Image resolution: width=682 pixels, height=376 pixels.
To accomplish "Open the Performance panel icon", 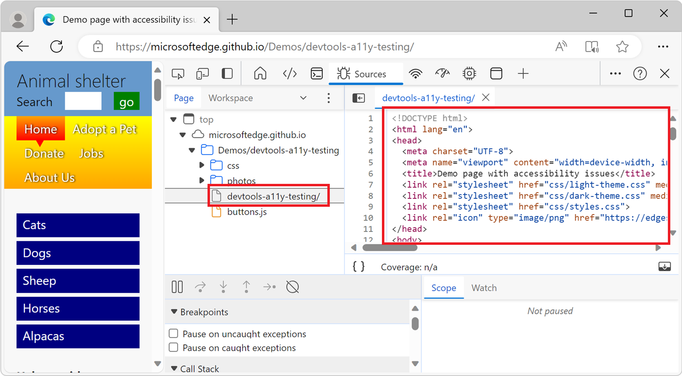I will coord(442,73).
